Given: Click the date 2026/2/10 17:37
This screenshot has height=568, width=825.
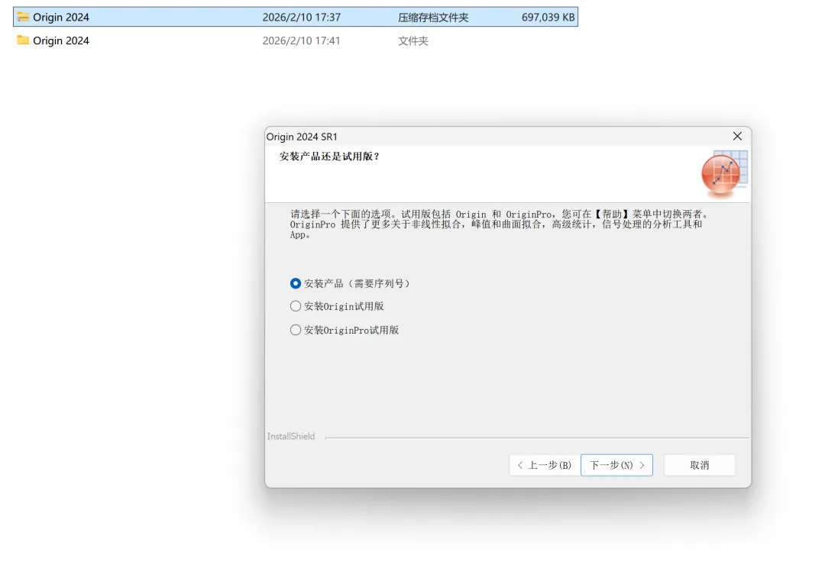Looking at the screenshot, I should (x=302, y=18).
